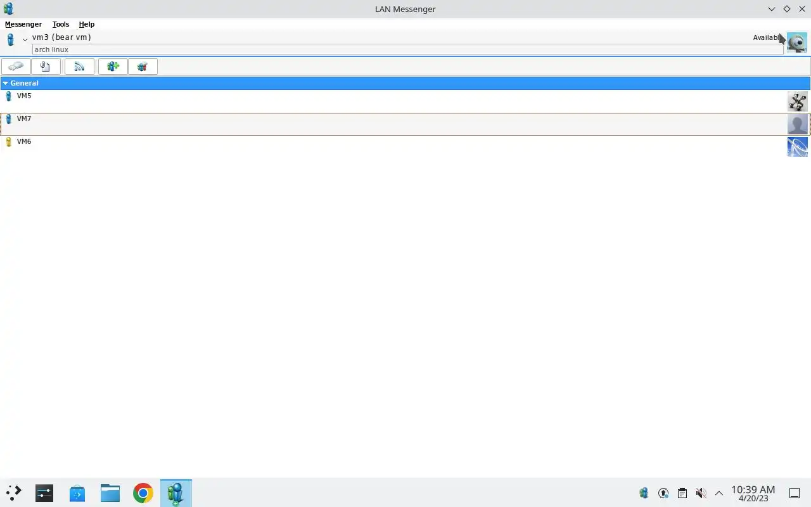
Task: Open the Help menu
Action: point(87,24)
